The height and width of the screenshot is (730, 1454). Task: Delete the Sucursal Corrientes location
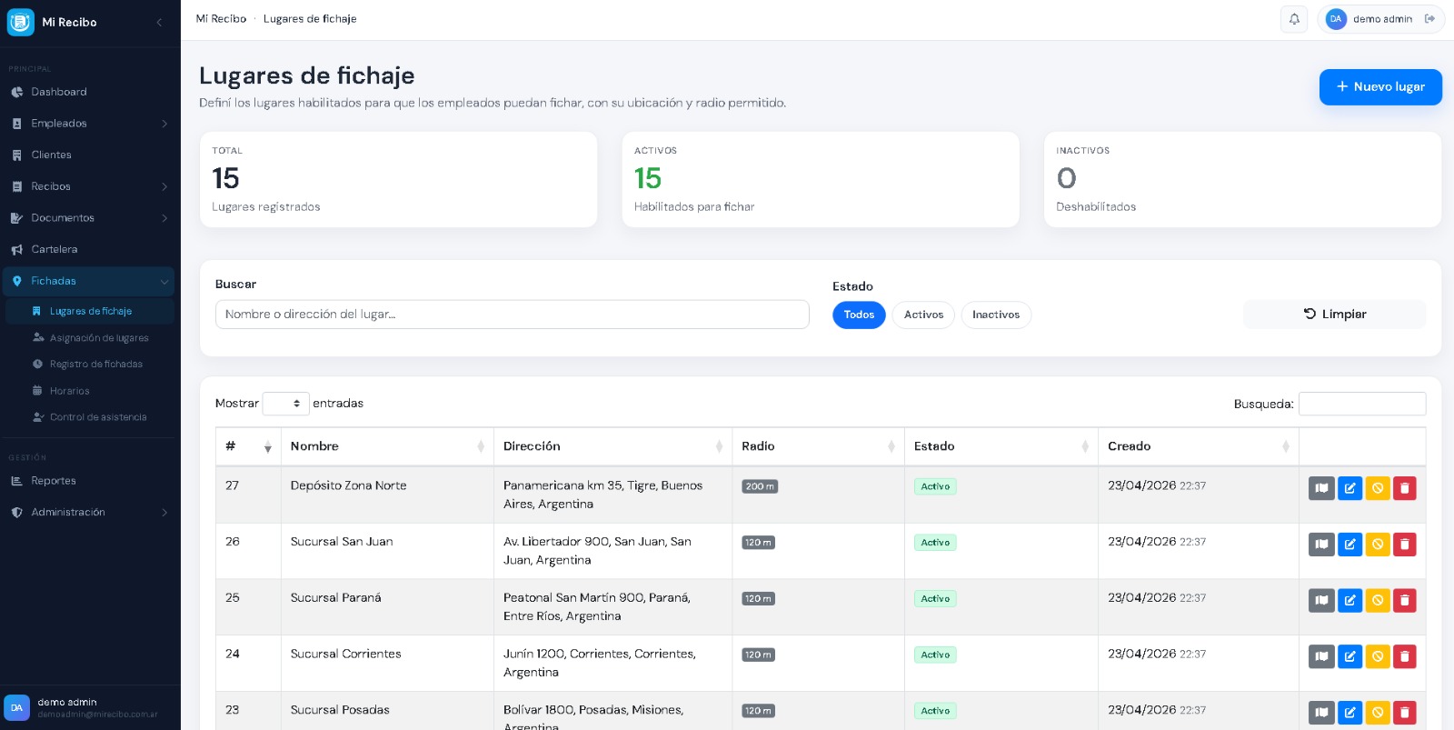[1405, 656]
